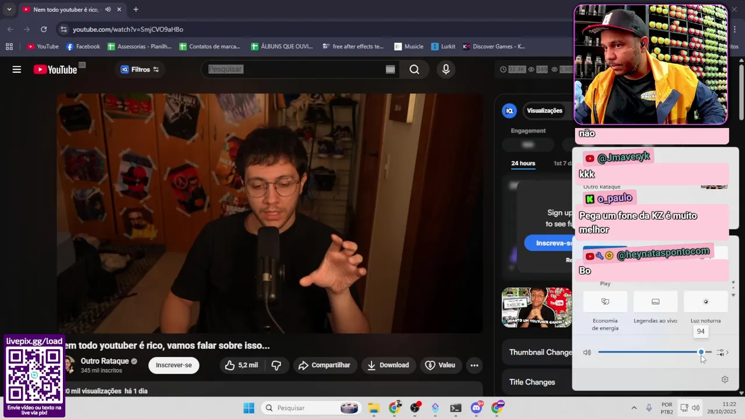This screenshot has width=745, height=419.
Task: Click the browser address bar URL
Action: pyautogui.click(x=128, y=29)
